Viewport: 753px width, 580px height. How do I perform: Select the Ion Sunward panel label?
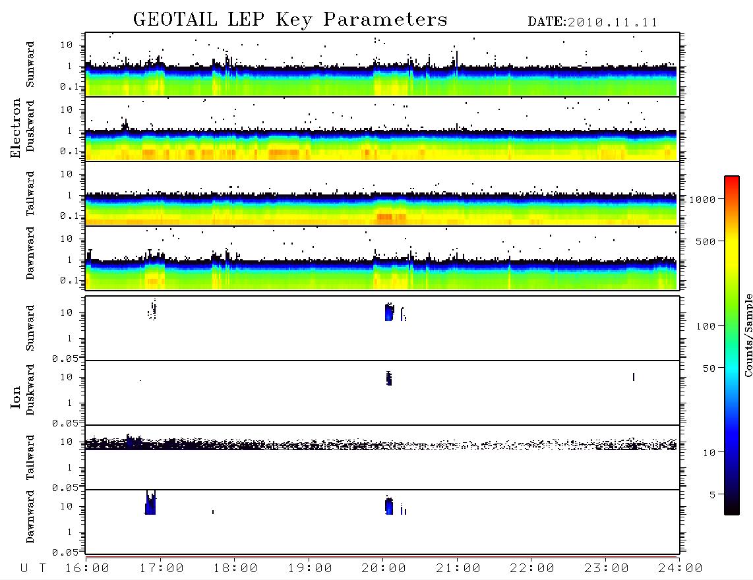pyautogui.click(x=30, y=328)
